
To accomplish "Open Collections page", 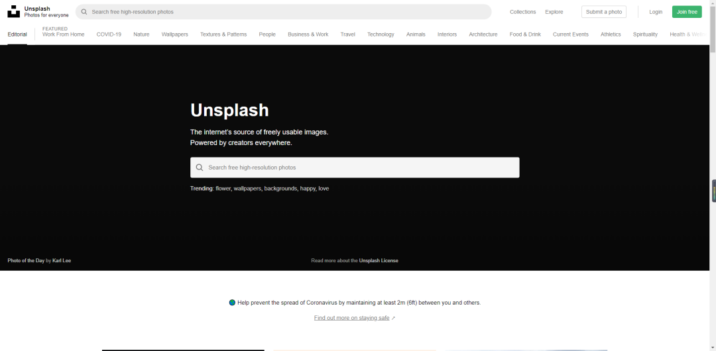I will pyautogui.click(x=523, y=12).
